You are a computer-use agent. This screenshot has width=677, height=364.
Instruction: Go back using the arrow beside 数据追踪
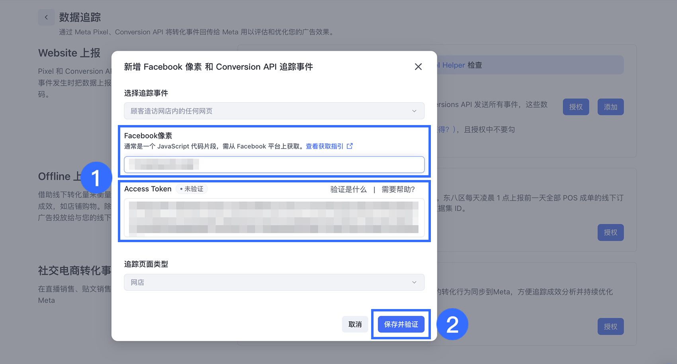[46, 17]
